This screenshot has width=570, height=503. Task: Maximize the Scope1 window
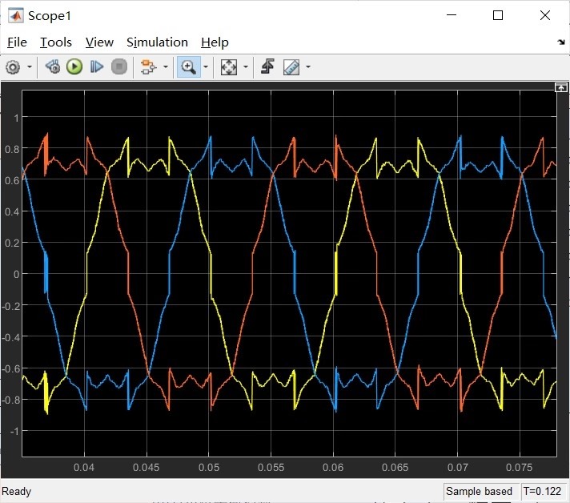tap(498, 15)
